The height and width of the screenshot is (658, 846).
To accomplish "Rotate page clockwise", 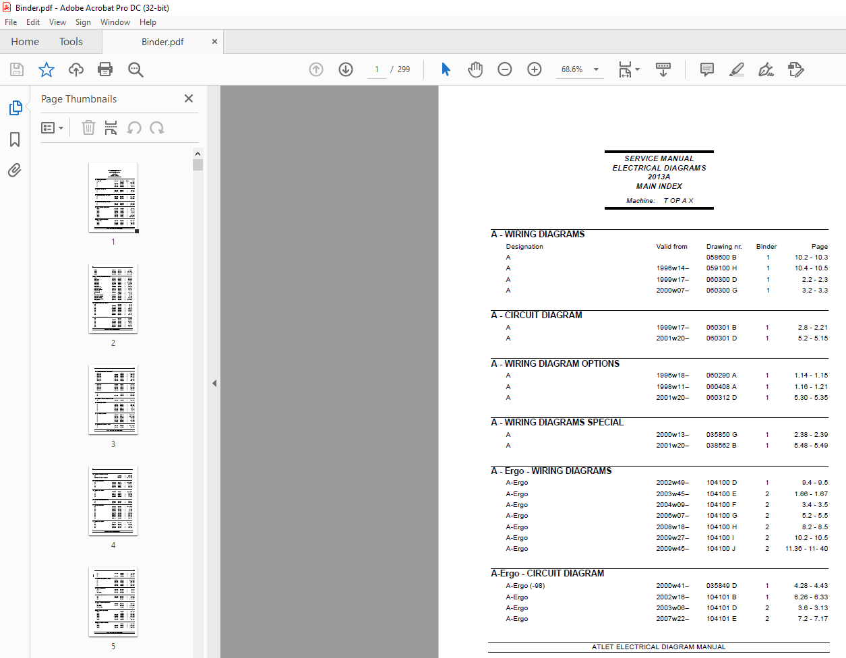I will click(x=157, y=127).
